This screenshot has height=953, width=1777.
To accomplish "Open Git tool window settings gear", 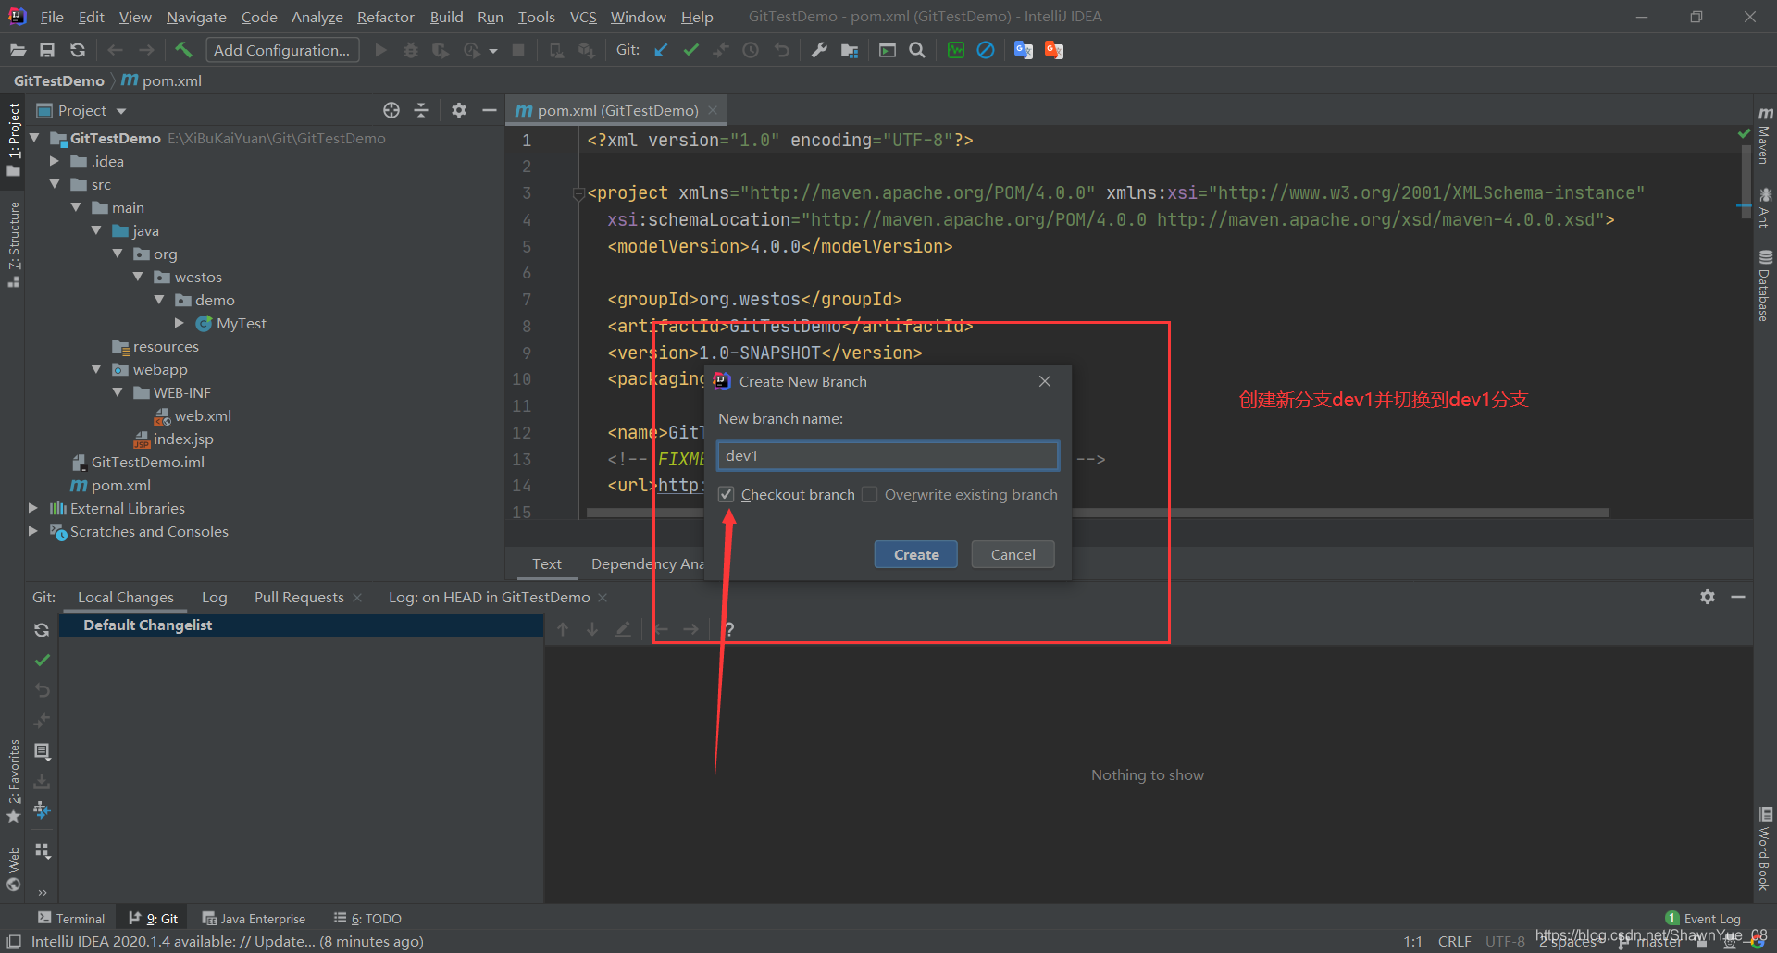I will click(x=1708, y=597).
